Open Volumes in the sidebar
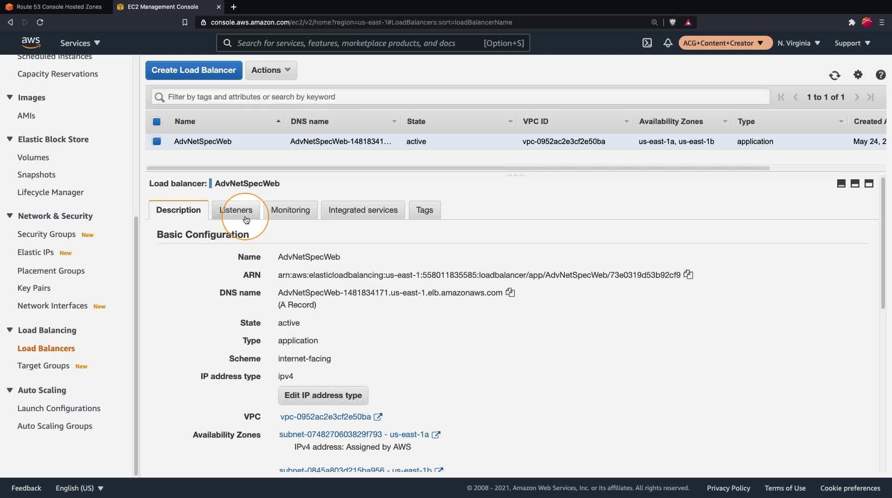 point(33,157)
